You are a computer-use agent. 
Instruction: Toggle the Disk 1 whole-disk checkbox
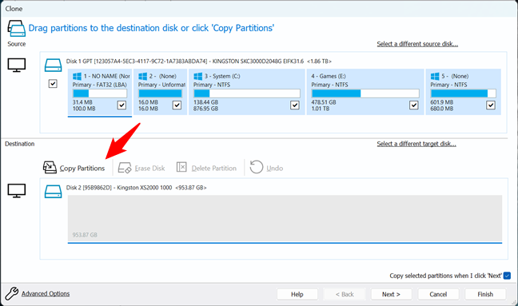pos(53,84)
